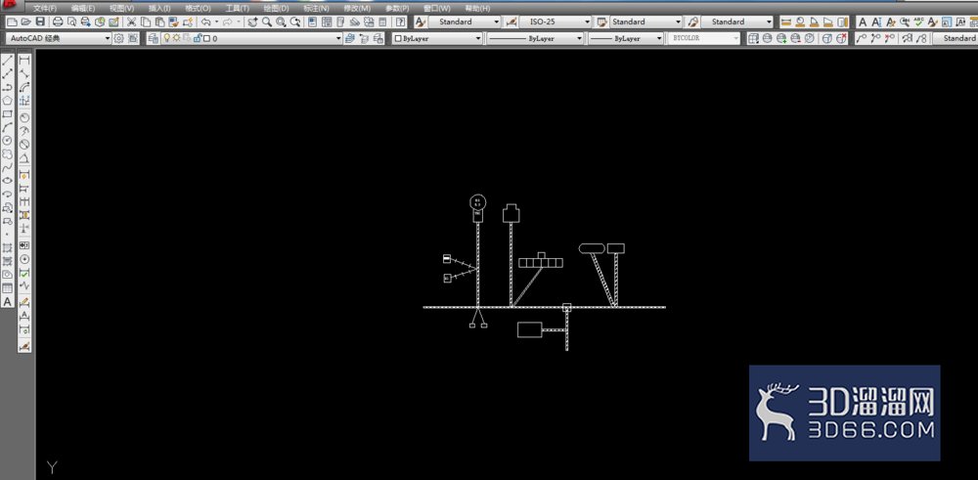Open the layer 0 dropdown list
The width and height of the screenshot is (978, 480).
point(252,38)
